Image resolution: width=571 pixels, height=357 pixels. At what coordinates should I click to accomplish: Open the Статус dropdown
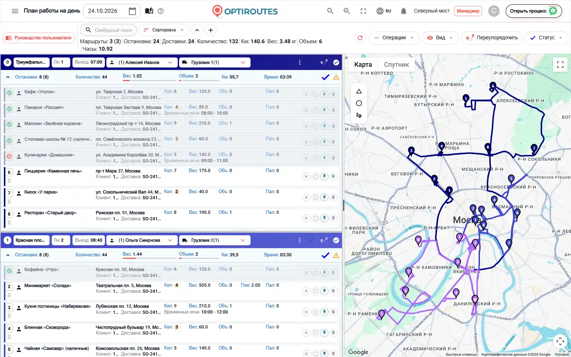point(546,37)
